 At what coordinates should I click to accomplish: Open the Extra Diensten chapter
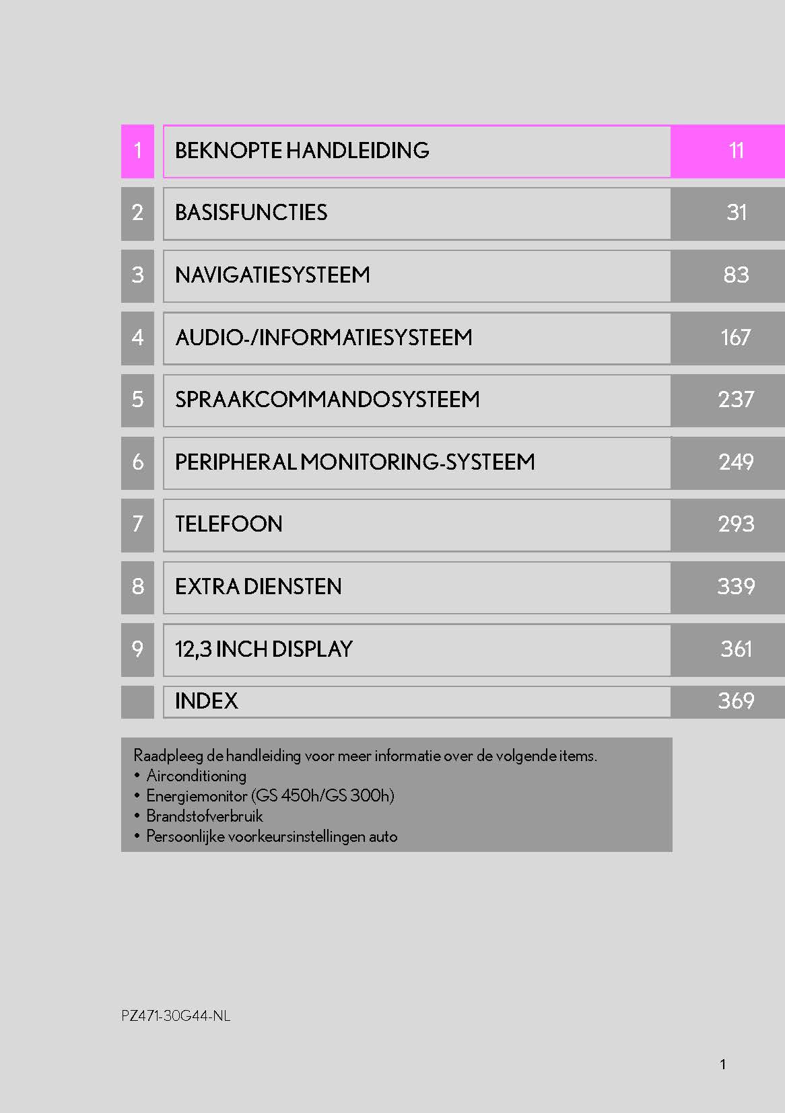259,587
